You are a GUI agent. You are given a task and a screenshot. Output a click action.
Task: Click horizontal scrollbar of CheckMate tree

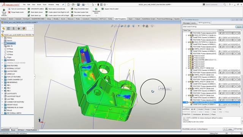click(205, 107)
